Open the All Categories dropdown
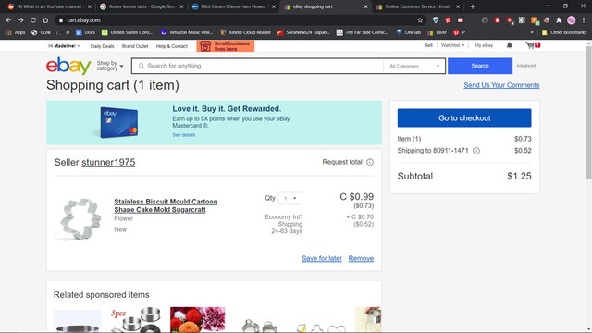This screenshot has height=333, width=592. coord(414,66)
